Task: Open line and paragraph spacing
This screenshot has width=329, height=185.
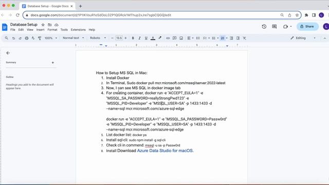Action: point(197,38)
